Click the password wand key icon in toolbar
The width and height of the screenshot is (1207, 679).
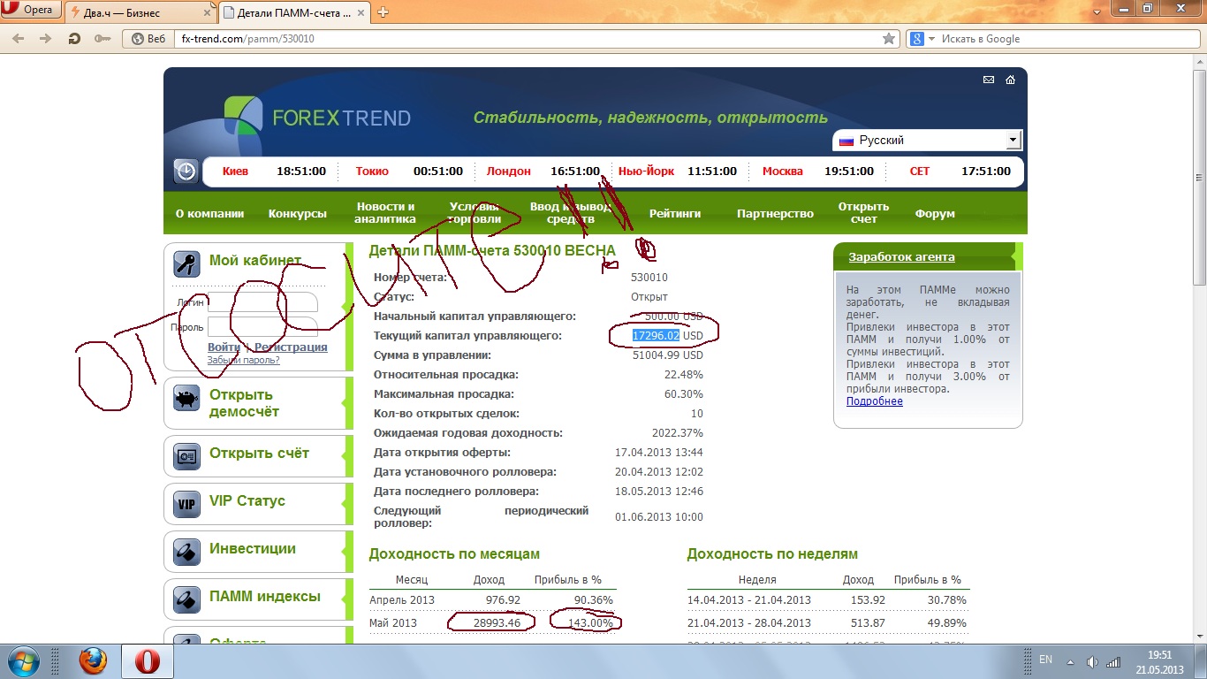[x=102, y=39]
